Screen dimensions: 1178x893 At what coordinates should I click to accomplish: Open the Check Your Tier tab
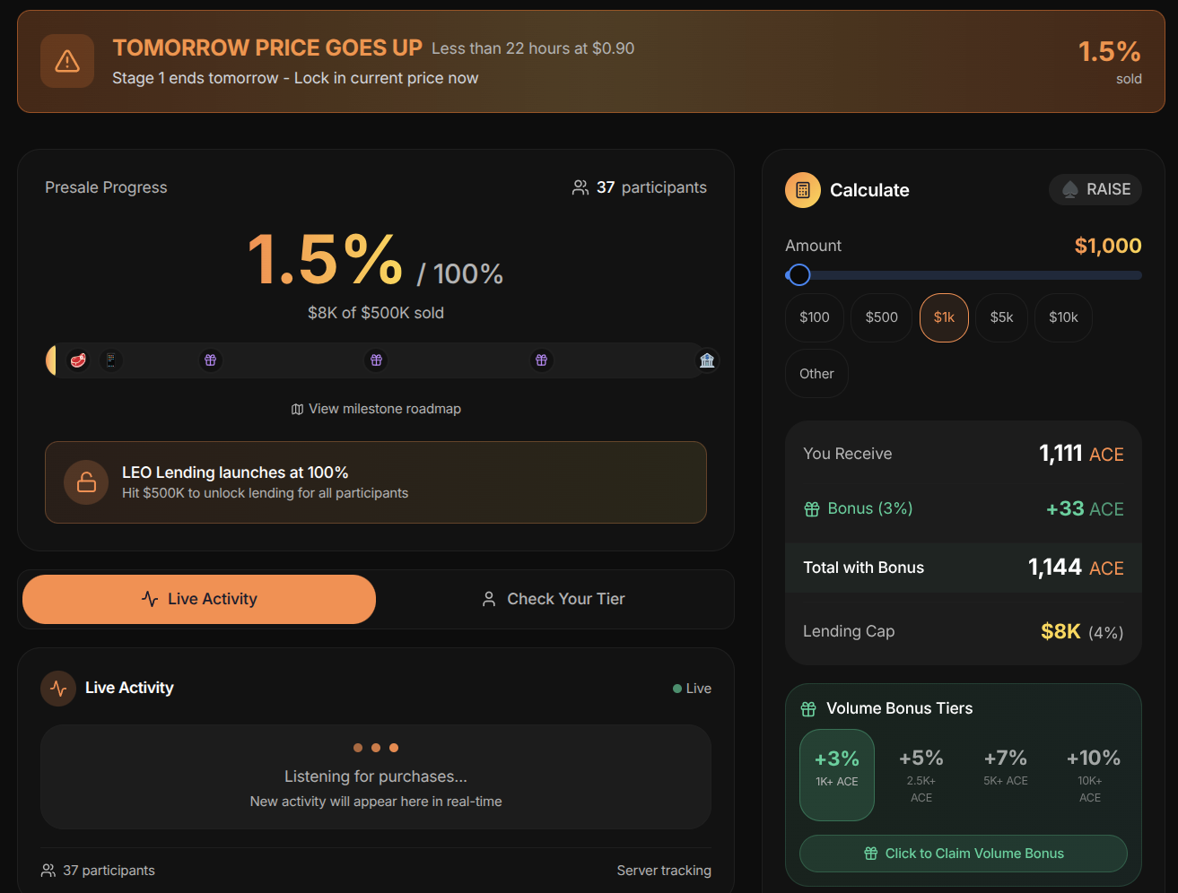point(554,599)
